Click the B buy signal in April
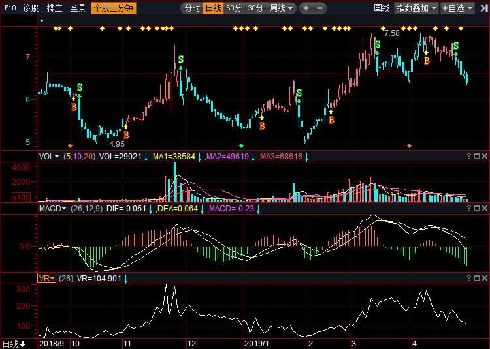The height and width of the screenshot is (349, 490). pos(427,61)
